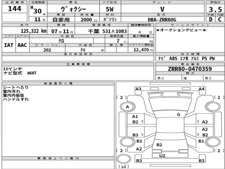
Task: Click the レス spare tire label
Action: click(x=123, y=166)
